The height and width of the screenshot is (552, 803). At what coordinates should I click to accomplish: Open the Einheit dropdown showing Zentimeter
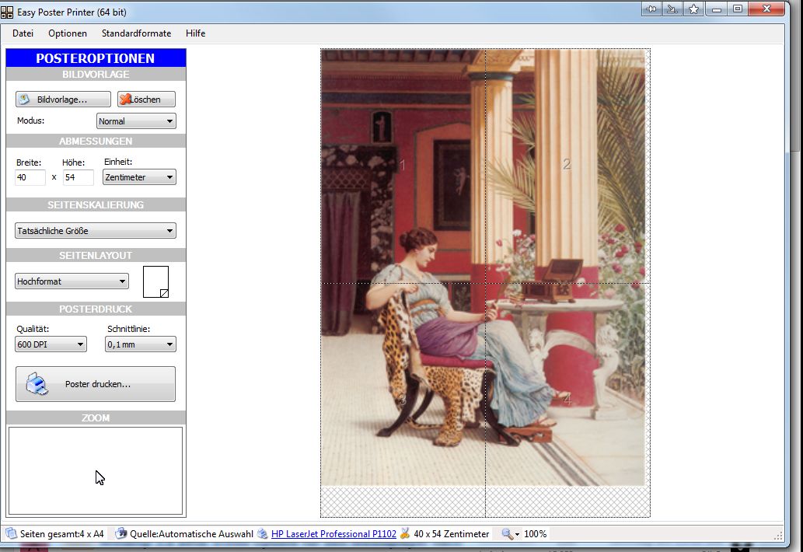click(139, 177)
